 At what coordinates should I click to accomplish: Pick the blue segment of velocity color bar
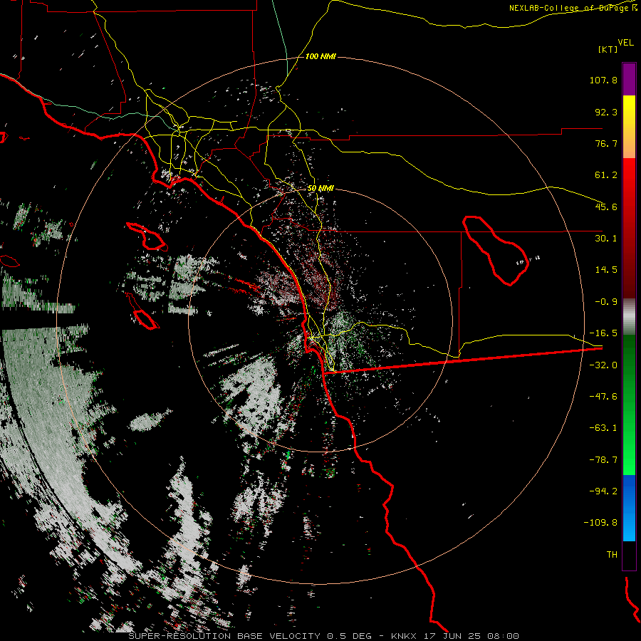coord(629,508)
